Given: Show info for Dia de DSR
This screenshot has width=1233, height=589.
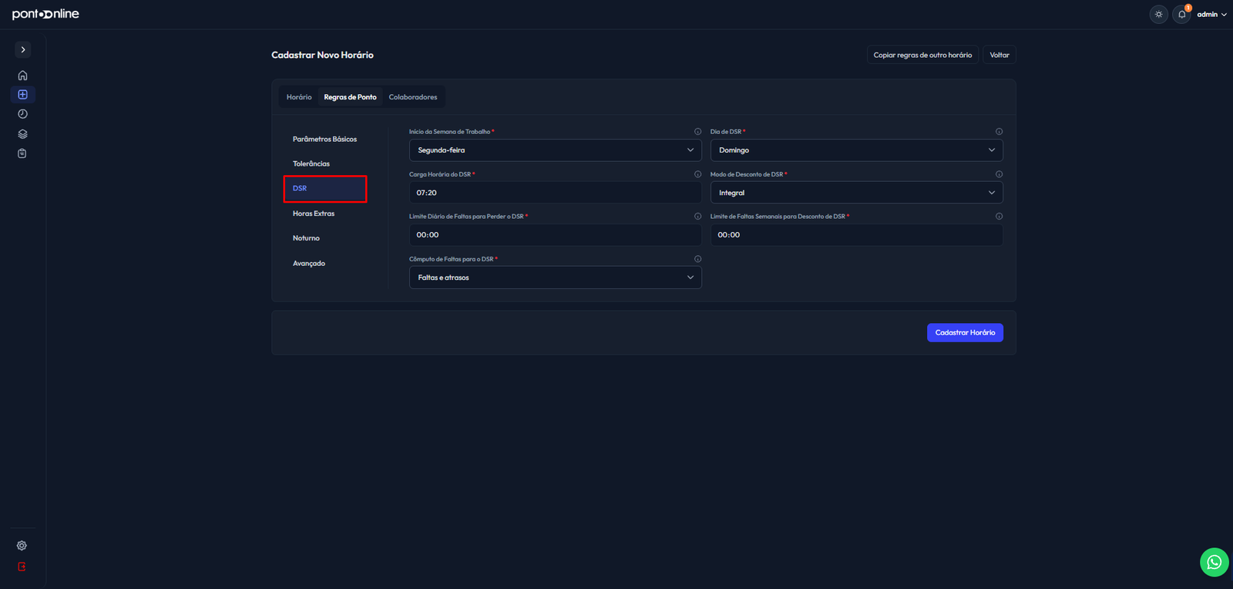Looking at the screenshot, I should tap(999, 132).
